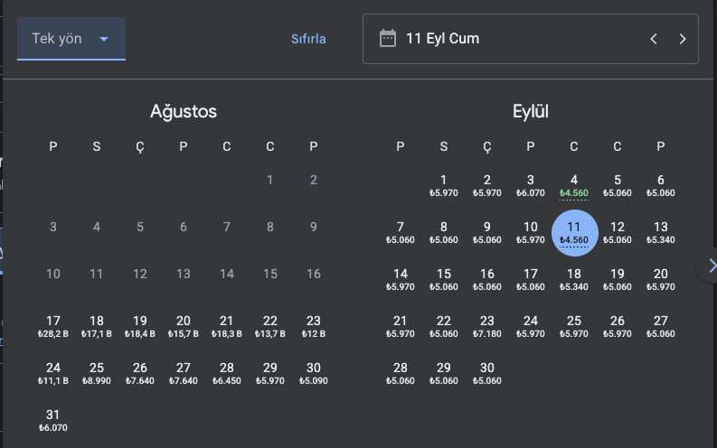
Task: Select September 20 date
Action: [x=661, y=280]
